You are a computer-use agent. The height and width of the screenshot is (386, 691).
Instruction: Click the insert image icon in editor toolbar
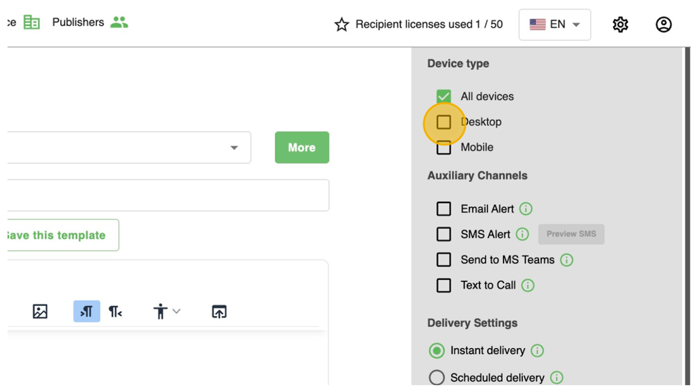(40, 312)
